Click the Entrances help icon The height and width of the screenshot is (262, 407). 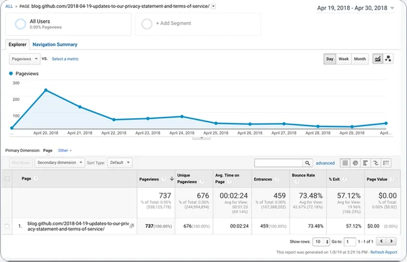click(x=276, y=179)
